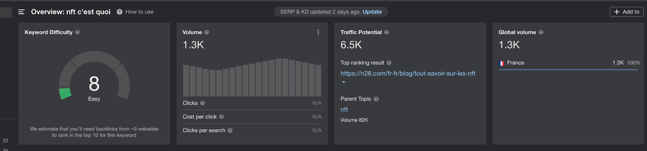The height and width of the screenshot is (151, 647).
Task: Open the n26.com top ranking result link
Action: tap(408, 73)
